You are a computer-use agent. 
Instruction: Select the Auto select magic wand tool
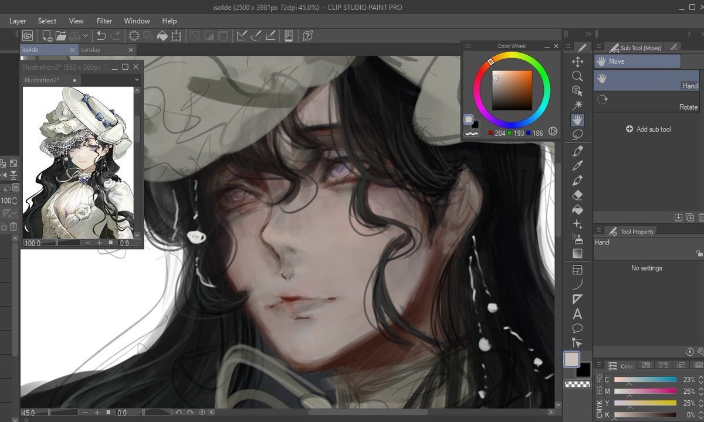577,105
